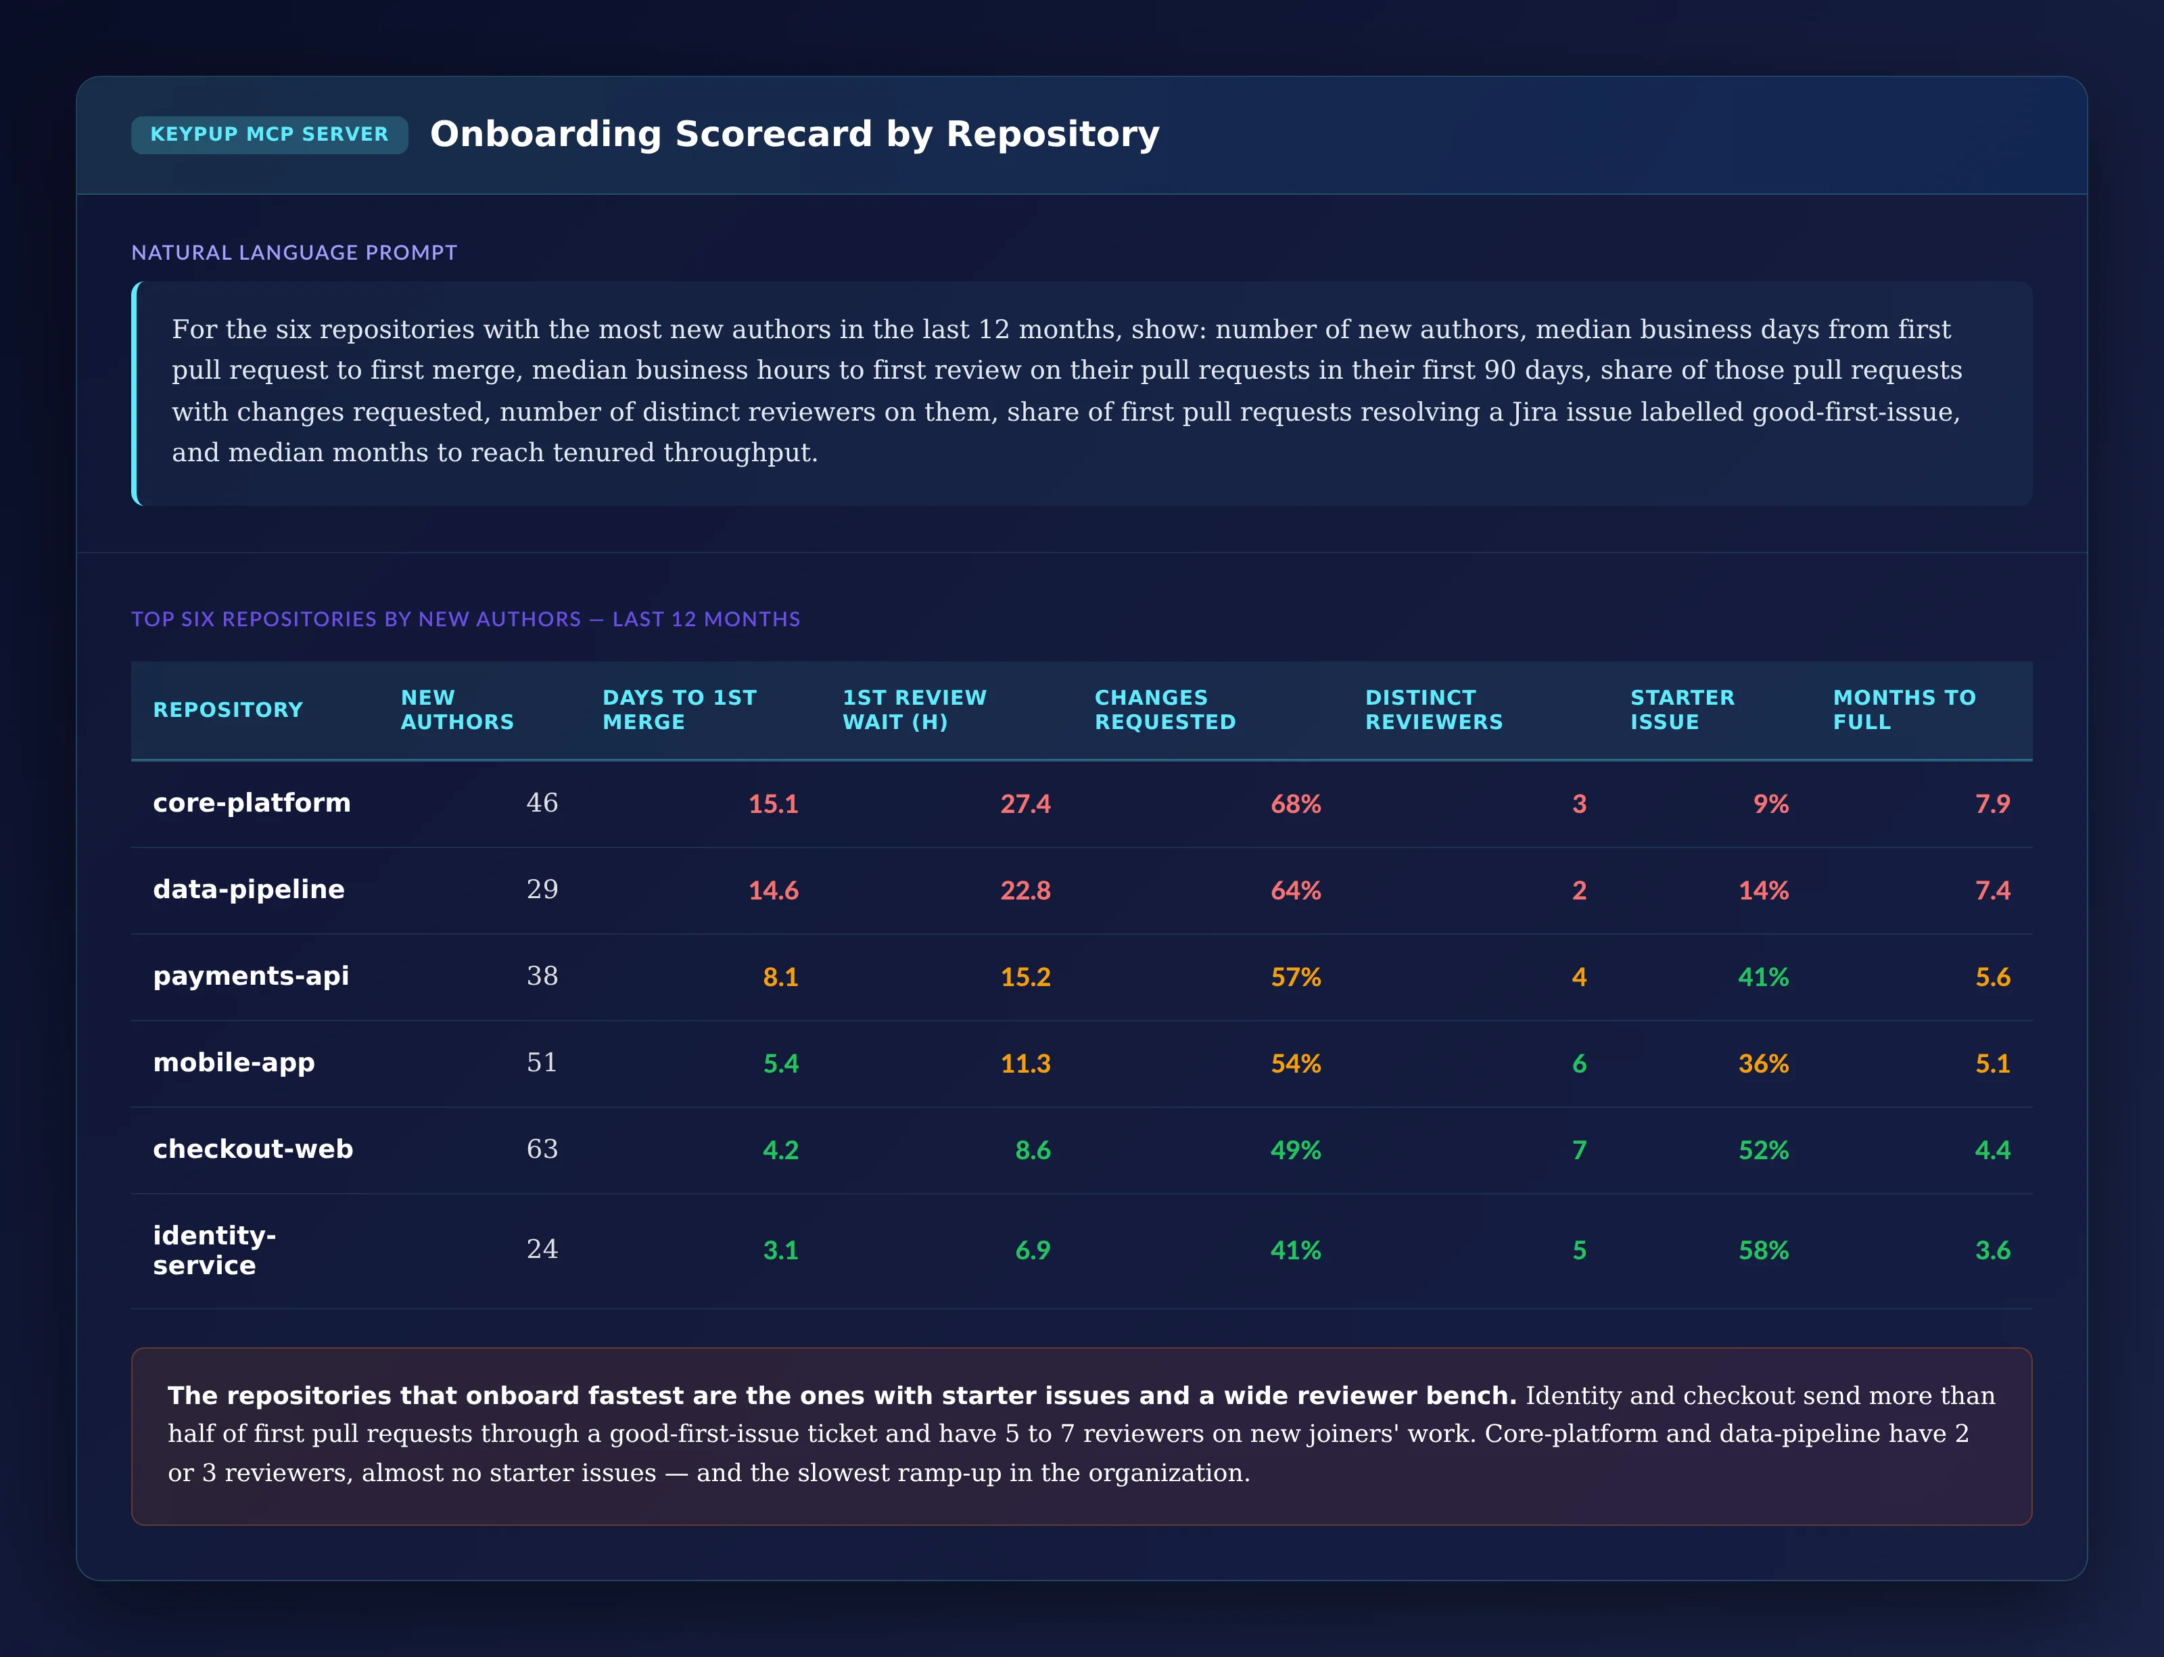Select the Onboarding Scorecard by Repository title
The width and height of the screenshot is (2164, 1657).
tap(794, 134)
